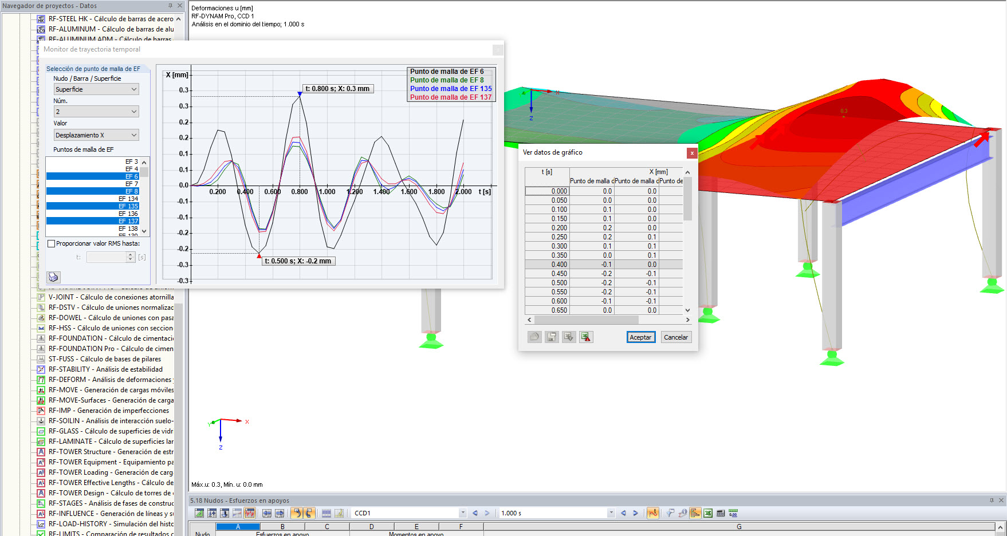This screenshot has height=536, width=1007.
Task: Go to previous load case using arrow beside CCD1
Action: (x=475, y=513)
